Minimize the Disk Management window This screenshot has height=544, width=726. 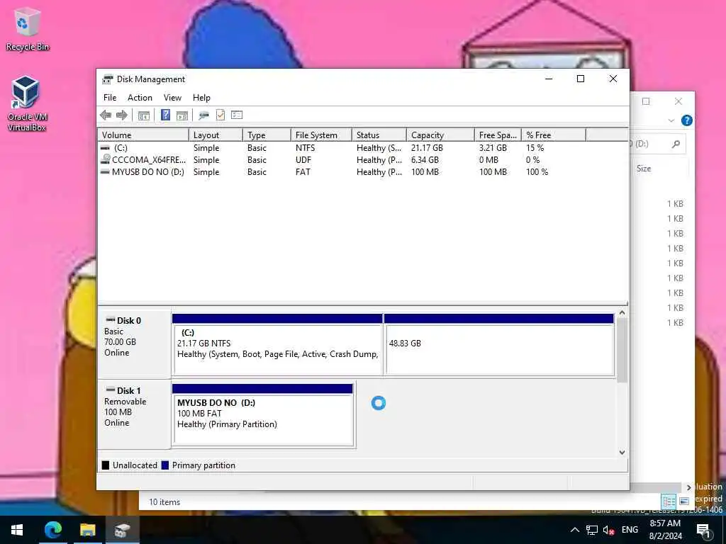pos(549,79)
